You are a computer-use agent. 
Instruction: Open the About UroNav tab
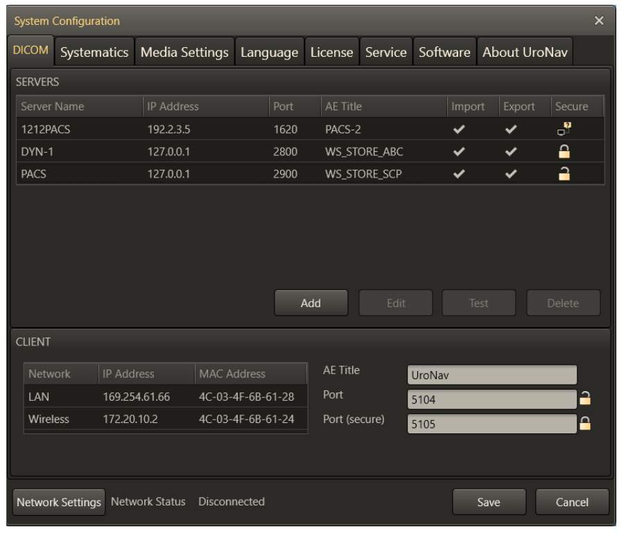[525, 52]
